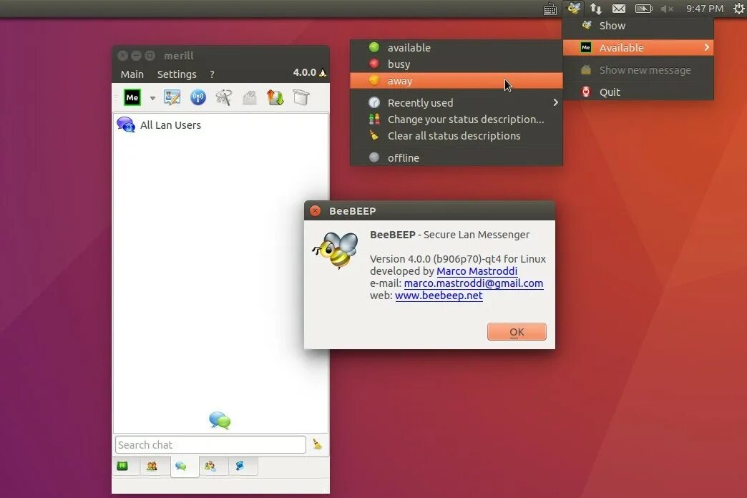The image size is (747, 498).
Task: Set status to busy
Action: pos(456,64)
